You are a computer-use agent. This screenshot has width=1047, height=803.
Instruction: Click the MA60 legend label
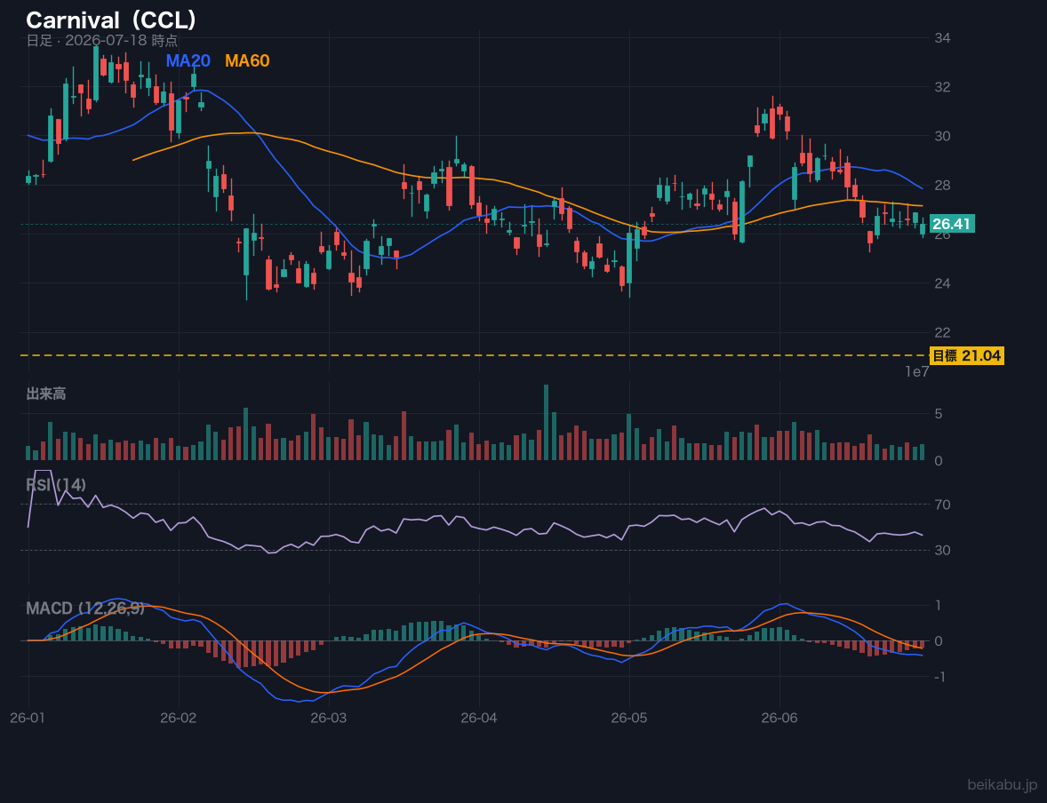247,60
